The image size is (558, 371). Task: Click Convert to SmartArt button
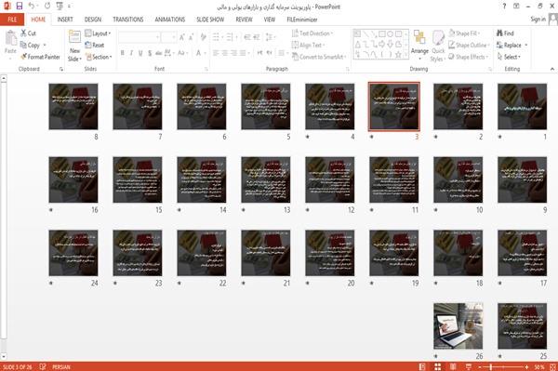click(319, 57)
